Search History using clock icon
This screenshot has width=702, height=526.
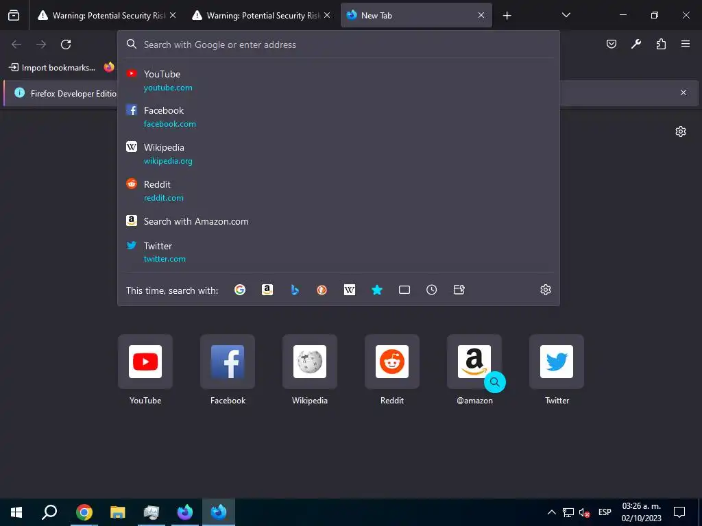pos(432,290)
